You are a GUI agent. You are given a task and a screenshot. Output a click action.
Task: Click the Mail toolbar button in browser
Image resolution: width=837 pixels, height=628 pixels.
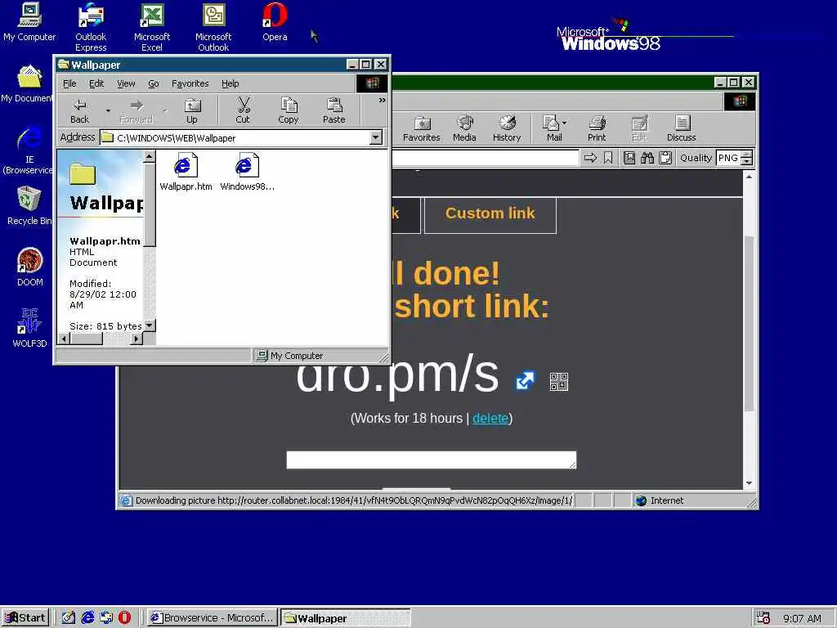553,128
